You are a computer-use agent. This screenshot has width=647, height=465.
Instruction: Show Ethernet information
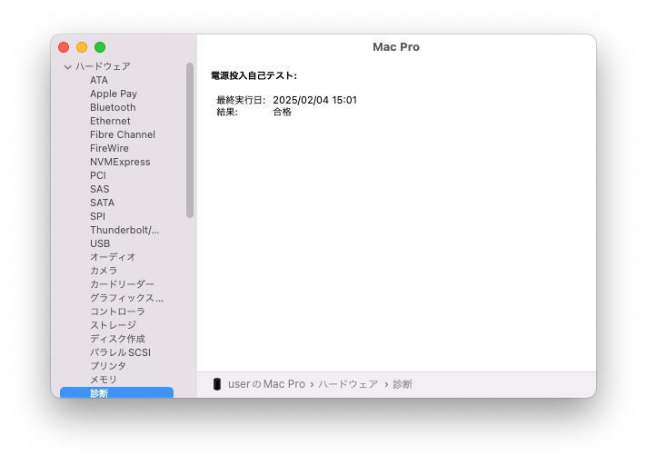[x=110, y=121]
